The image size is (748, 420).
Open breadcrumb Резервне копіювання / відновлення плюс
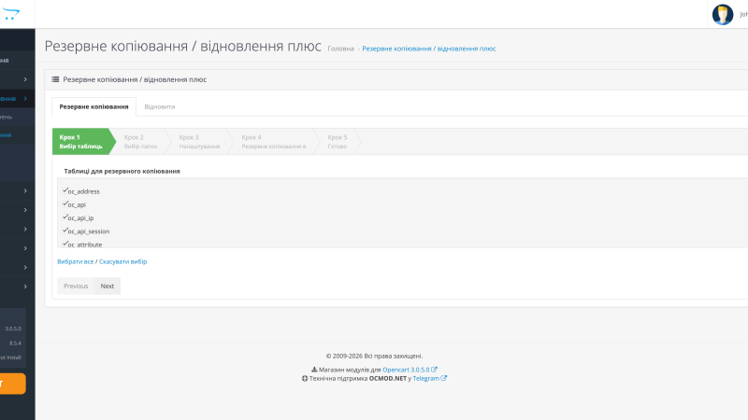[x=429, y=49]
